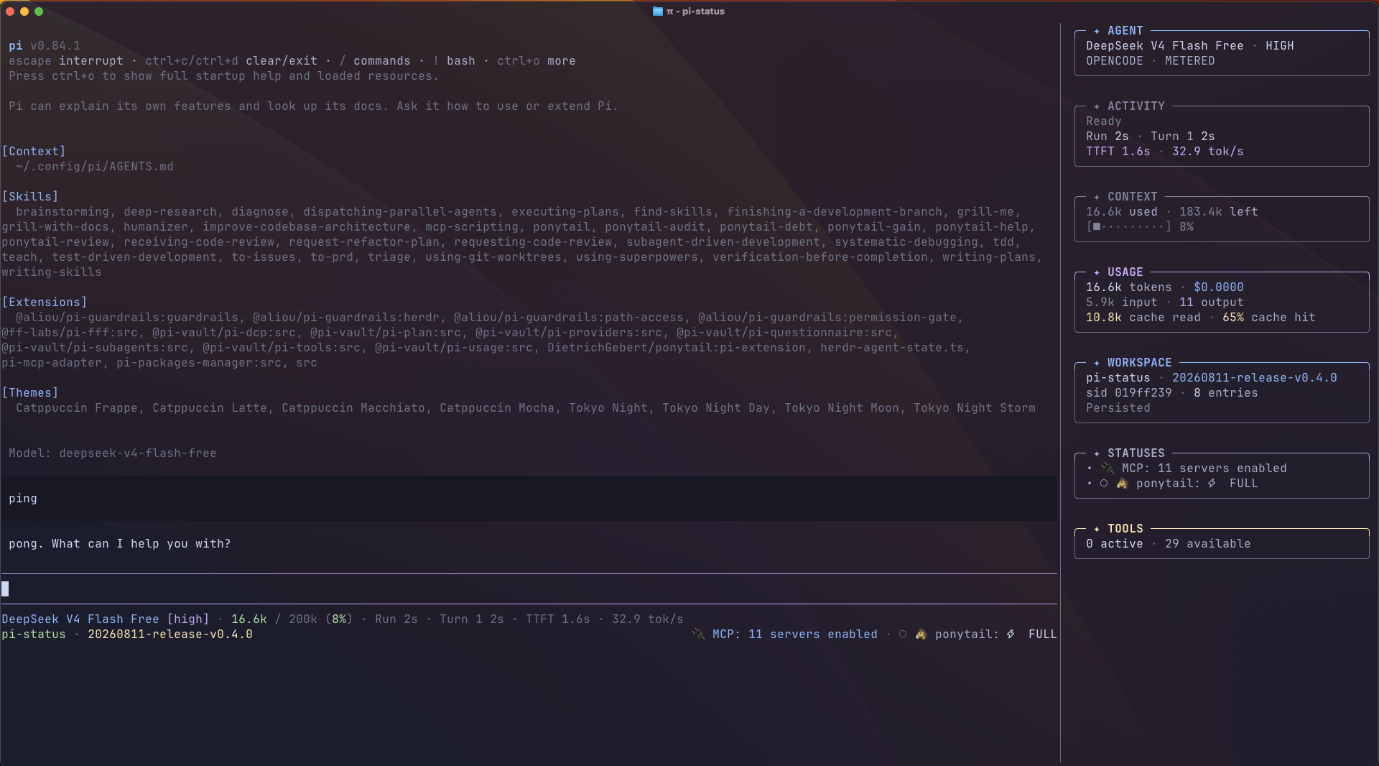Click the sparkle glyph beside AGENT header
Screen dimensions: 1379x766
coord(1097,31)
